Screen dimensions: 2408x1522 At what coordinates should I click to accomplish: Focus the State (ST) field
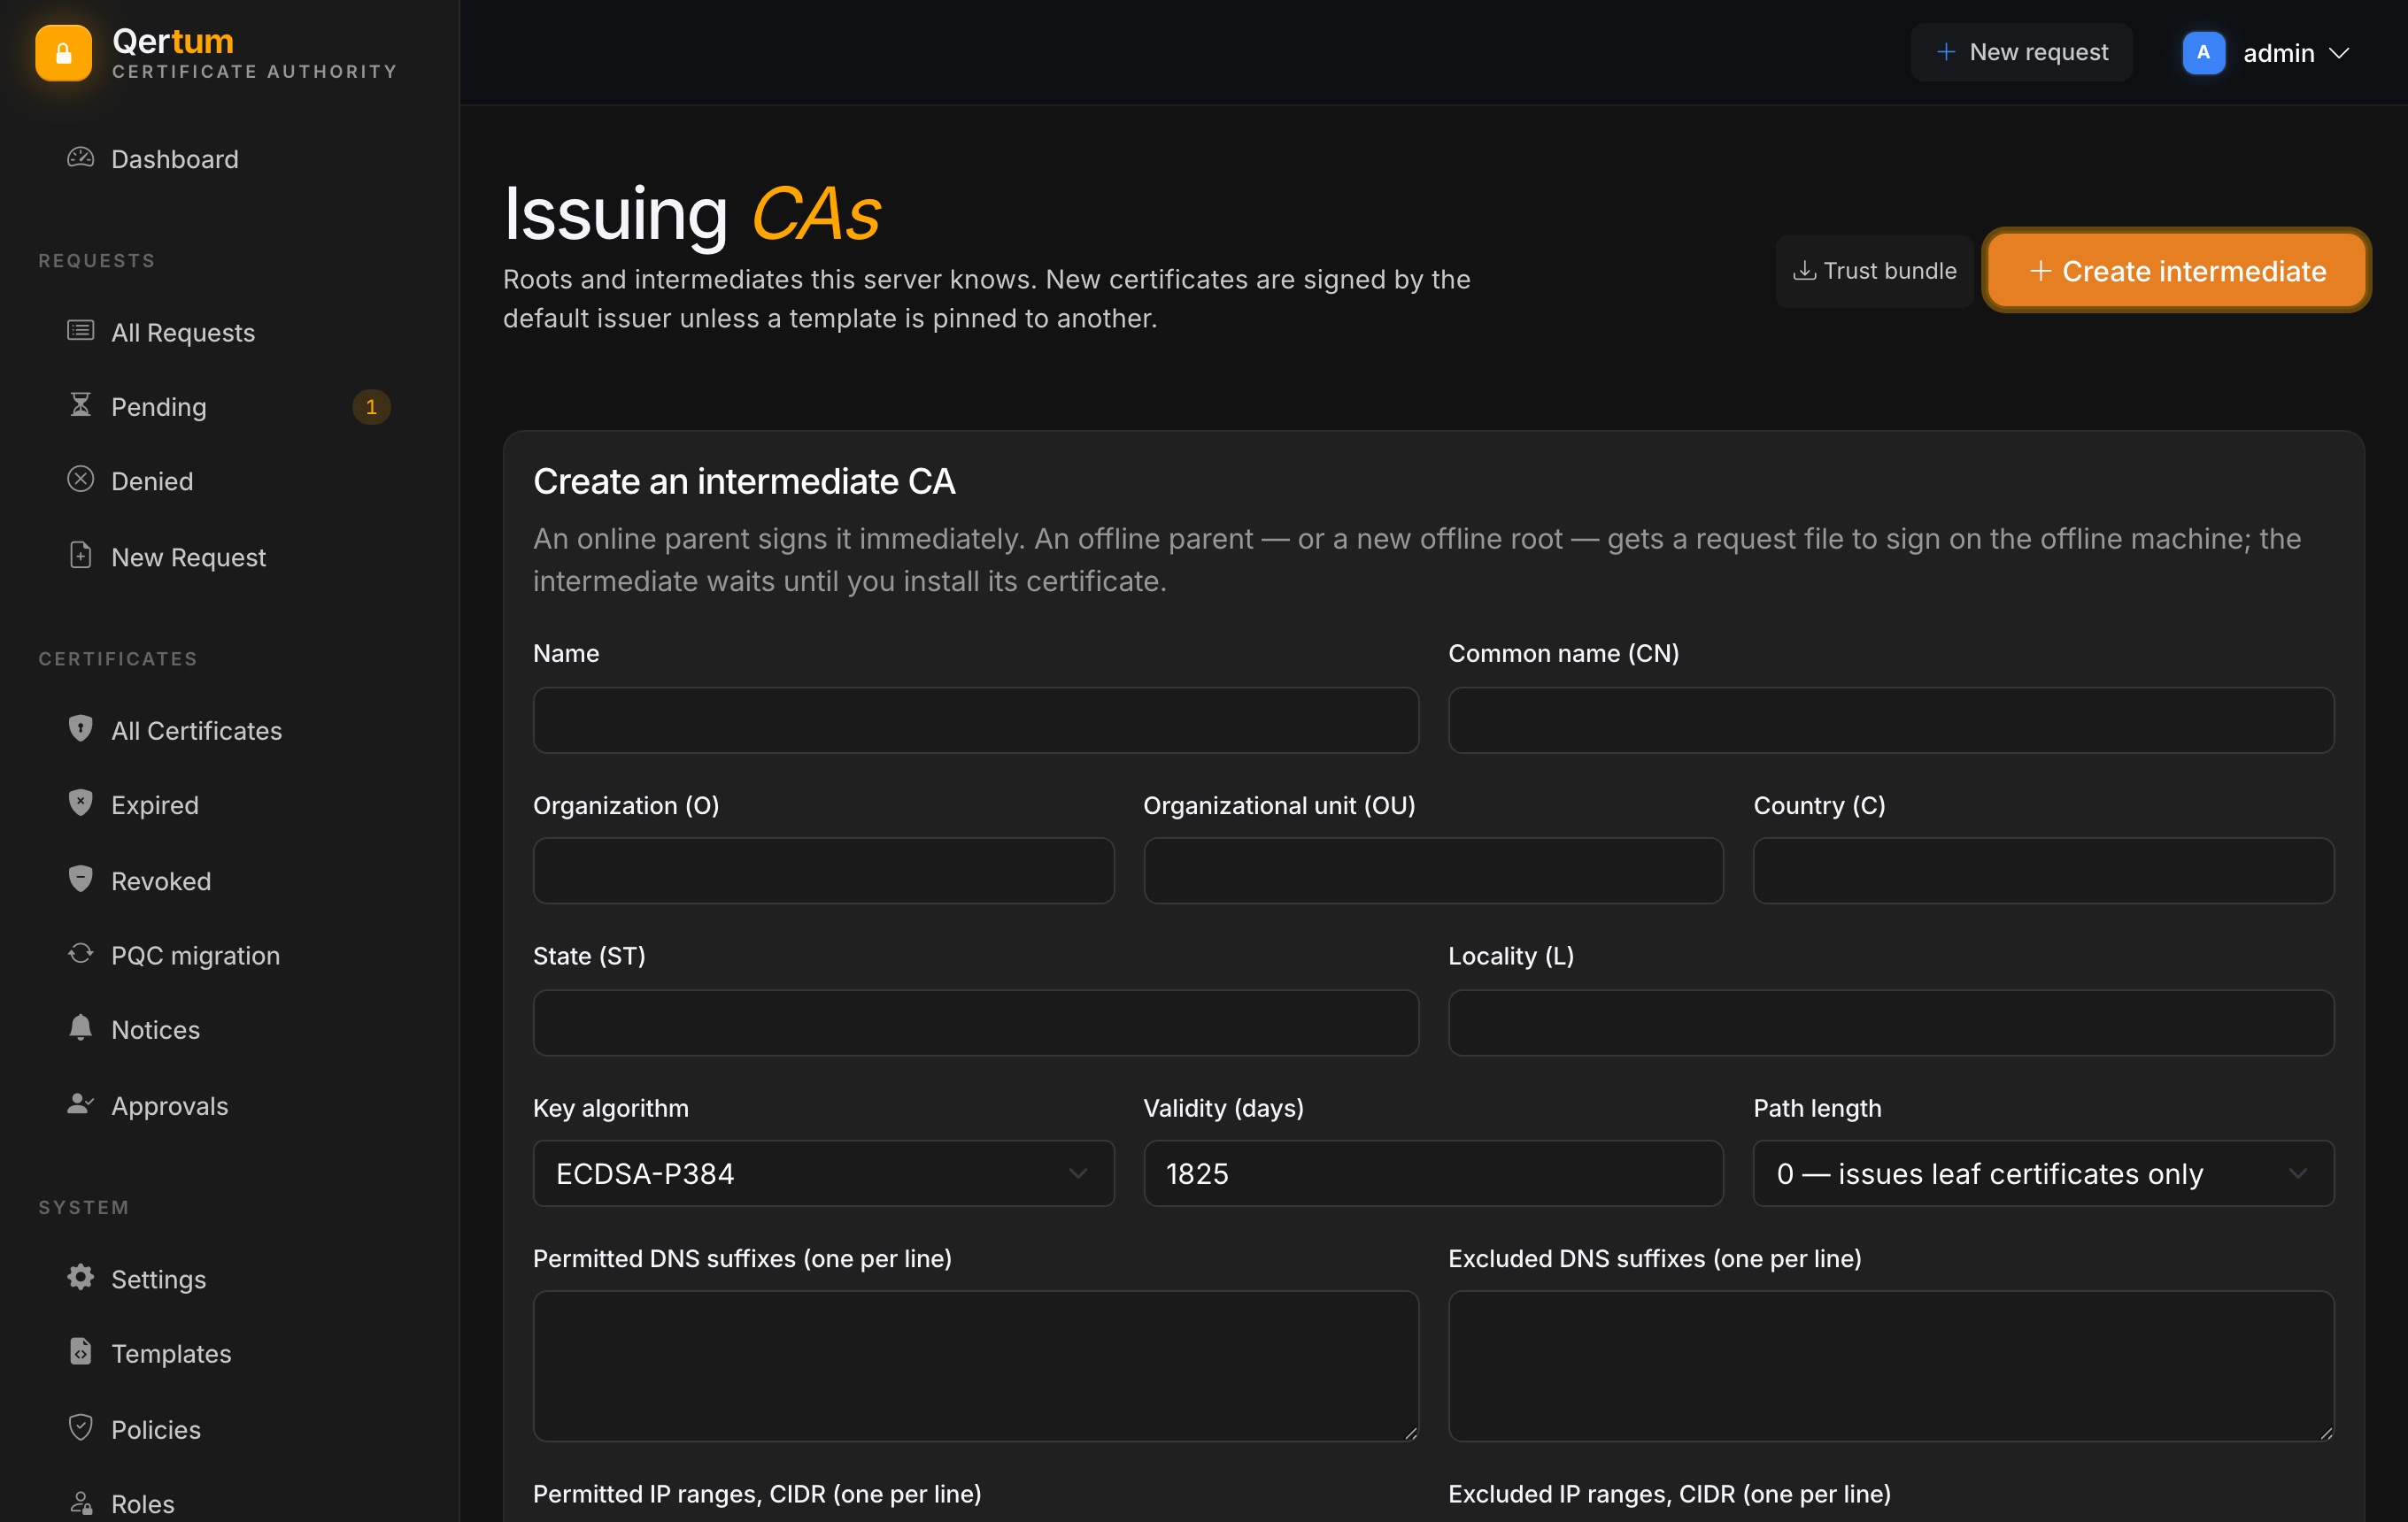tap(975, 1022)
